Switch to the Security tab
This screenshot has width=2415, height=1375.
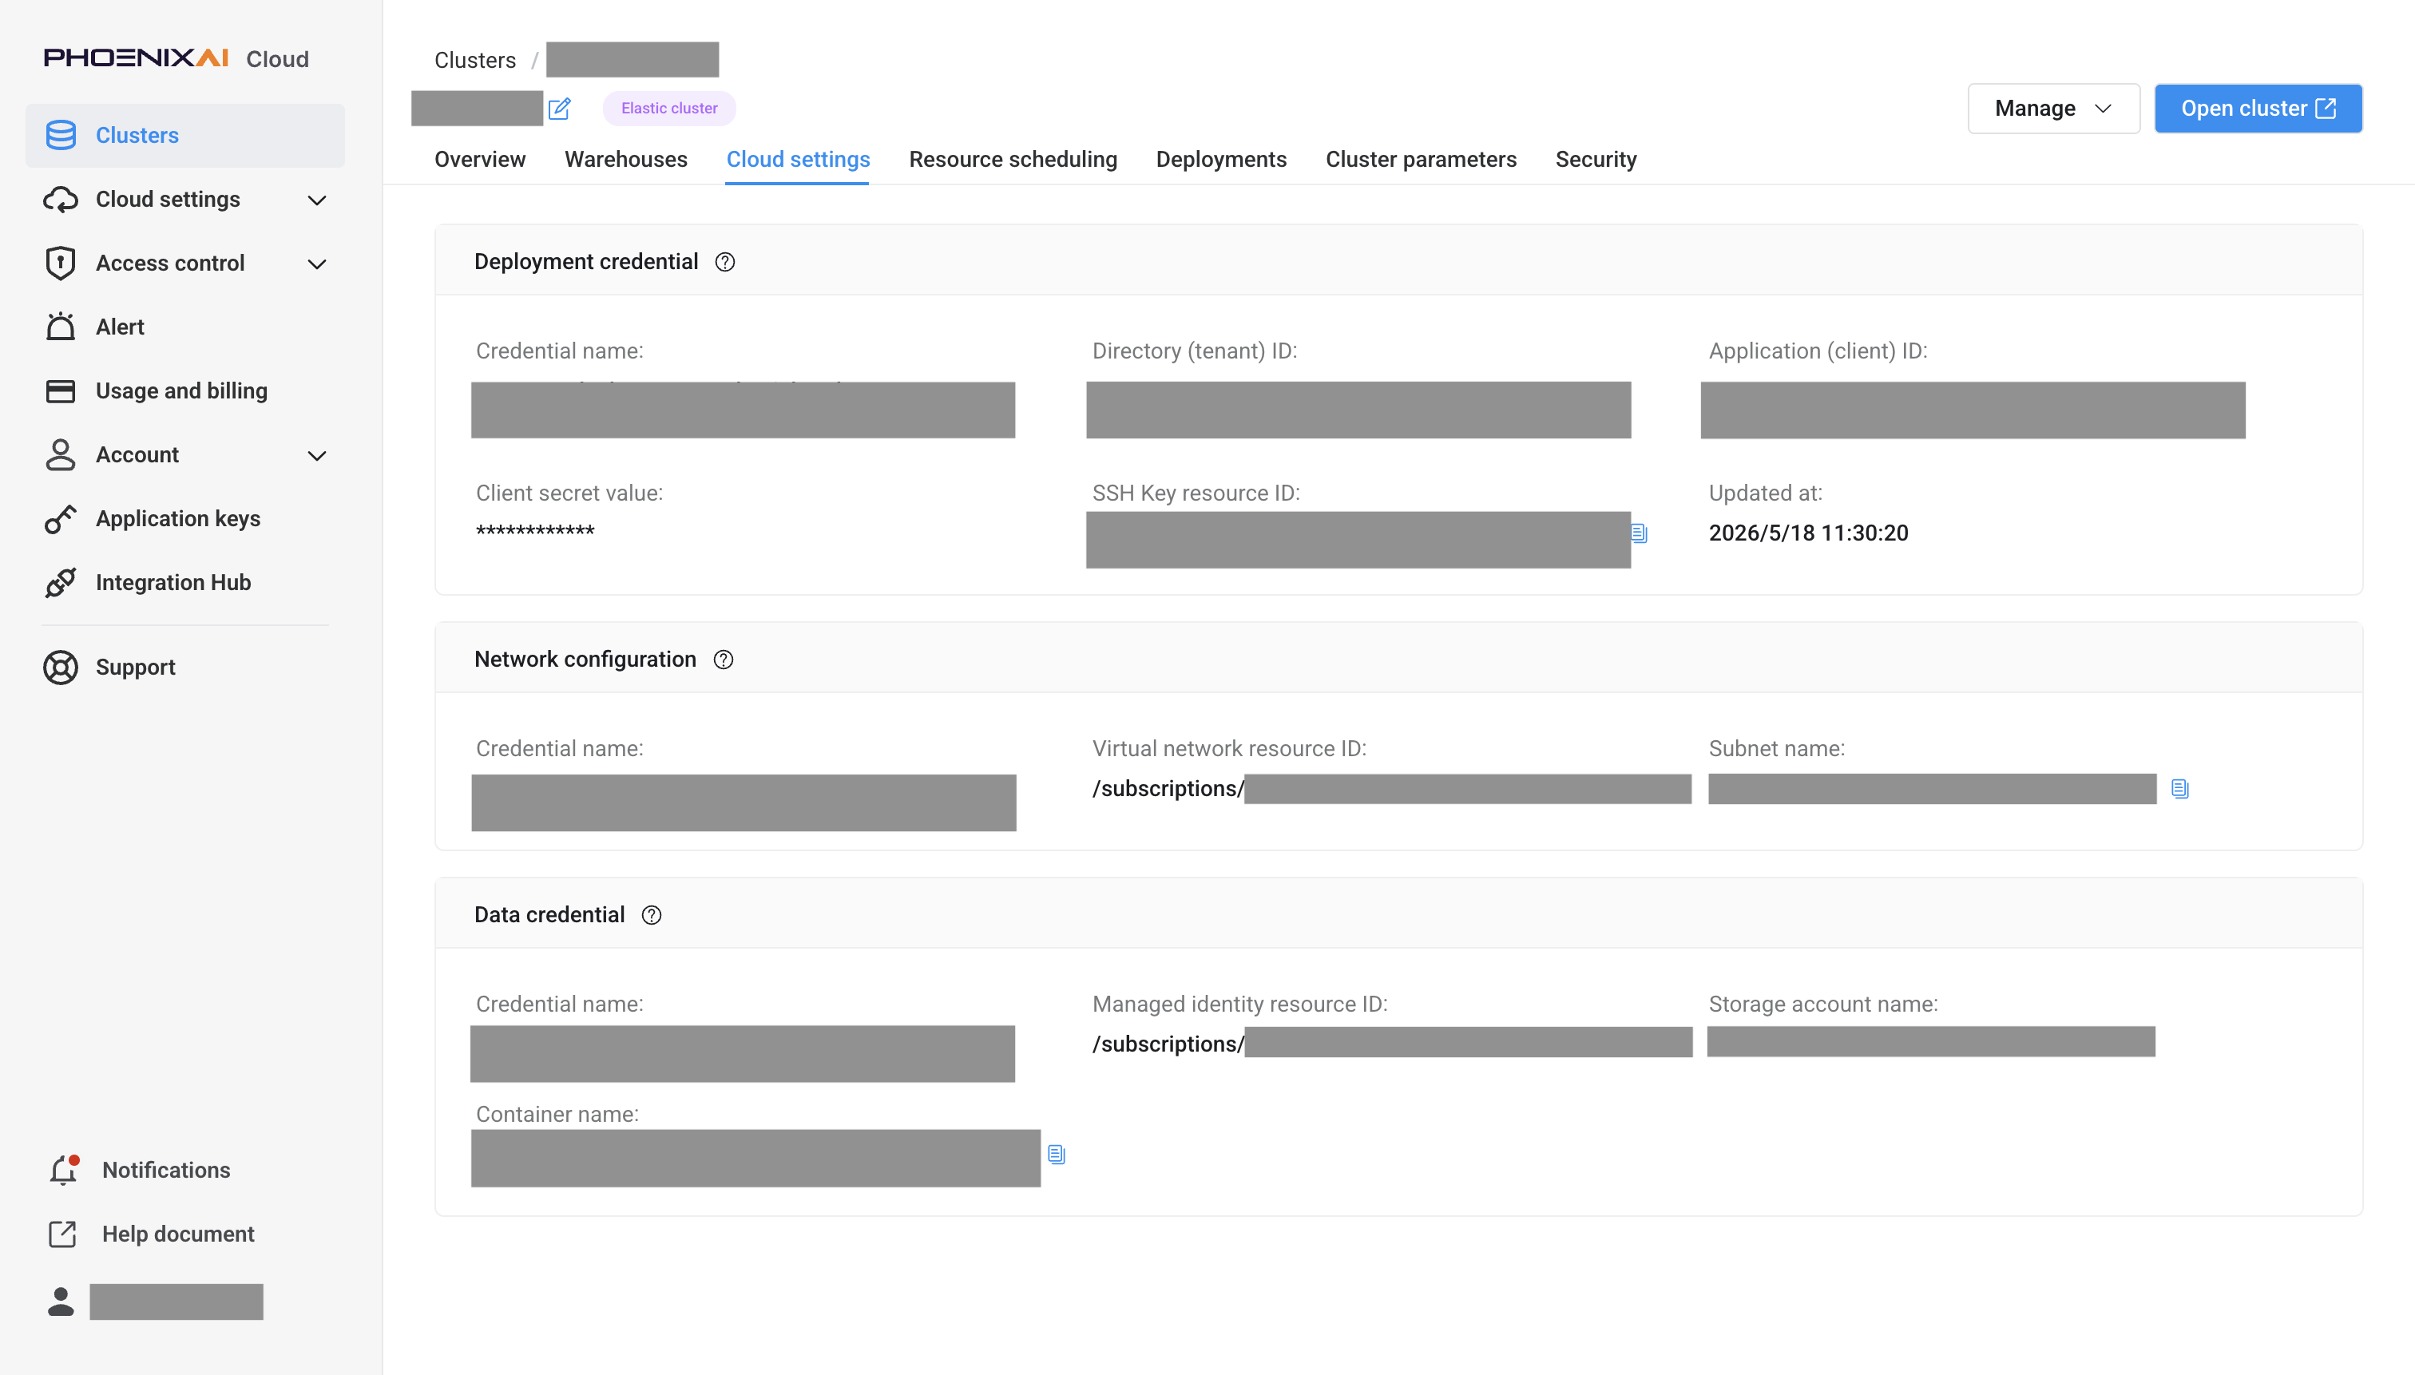tap(1596, 160)
